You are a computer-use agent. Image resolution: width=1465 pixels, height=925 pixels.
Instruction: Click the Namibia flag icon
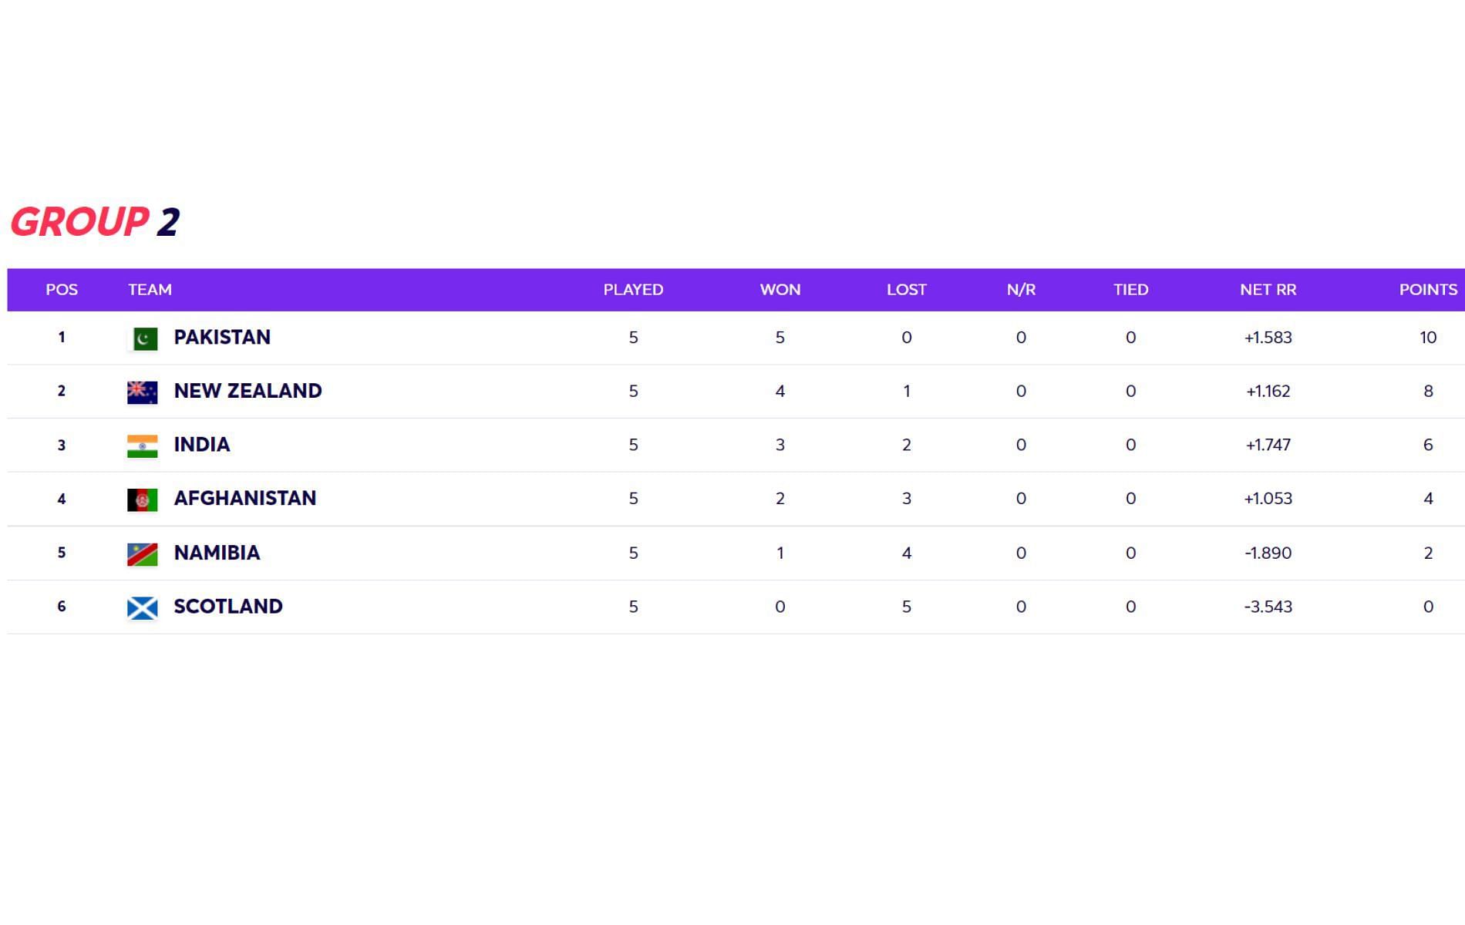point(143,554)
